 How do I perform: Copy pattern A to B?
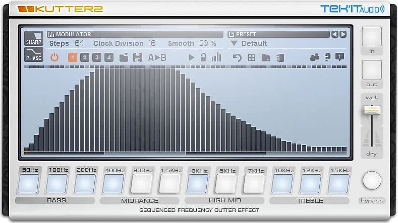click(x=157, y=58)
